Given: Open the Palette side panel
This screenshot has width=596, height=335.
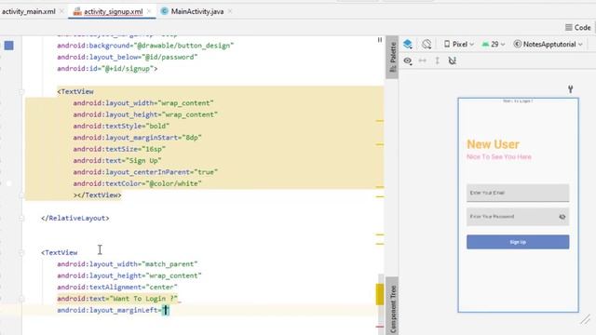Looking at the screenshot, I should (392, 57).
